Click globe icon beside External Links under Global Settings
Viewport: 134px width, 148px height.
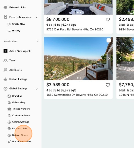(9, 129)
